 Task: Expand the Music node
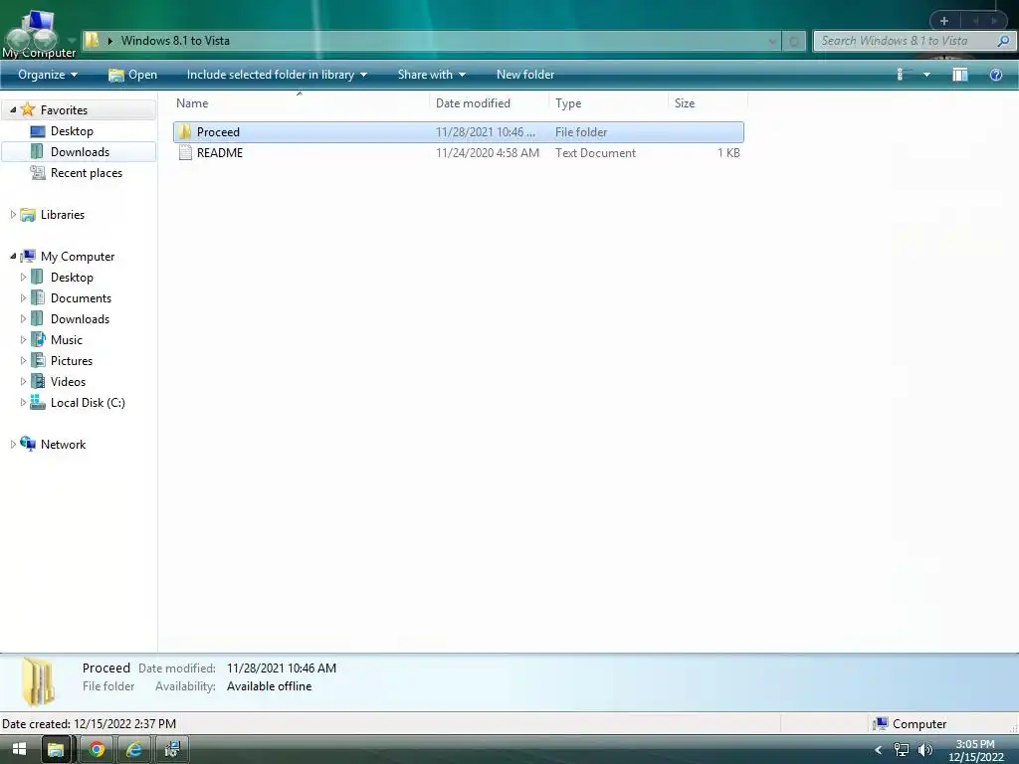tap(24, 340)
